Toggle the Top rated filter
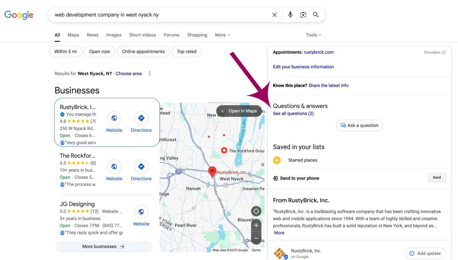Screen dimensions: 458x260 pyautogui.click(x=186, y=52)
